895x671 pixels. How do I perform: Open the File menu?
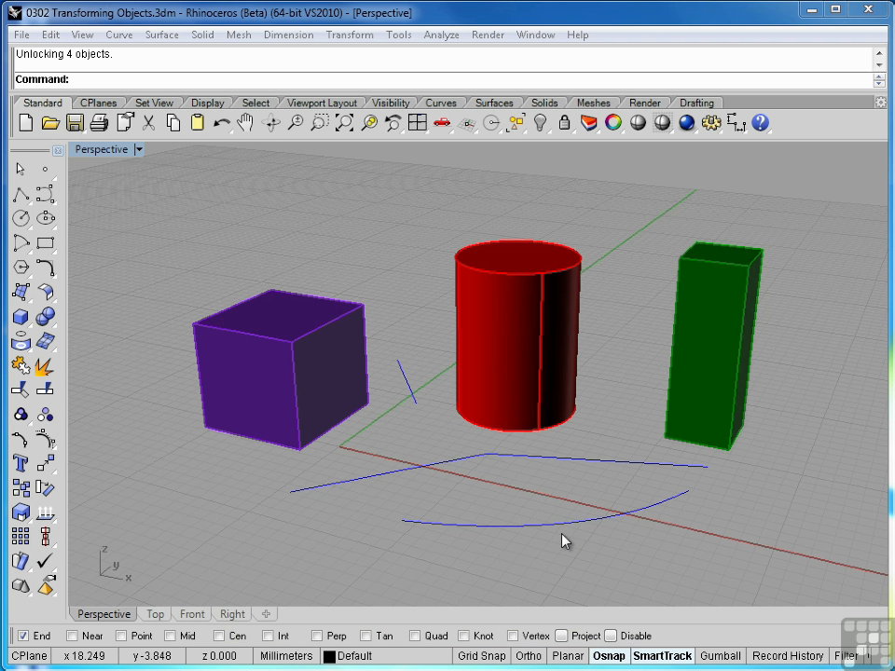(x=21, y=34)
